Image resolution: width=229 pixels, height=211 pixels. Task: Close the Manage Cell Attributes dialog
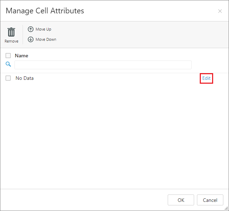220,11
